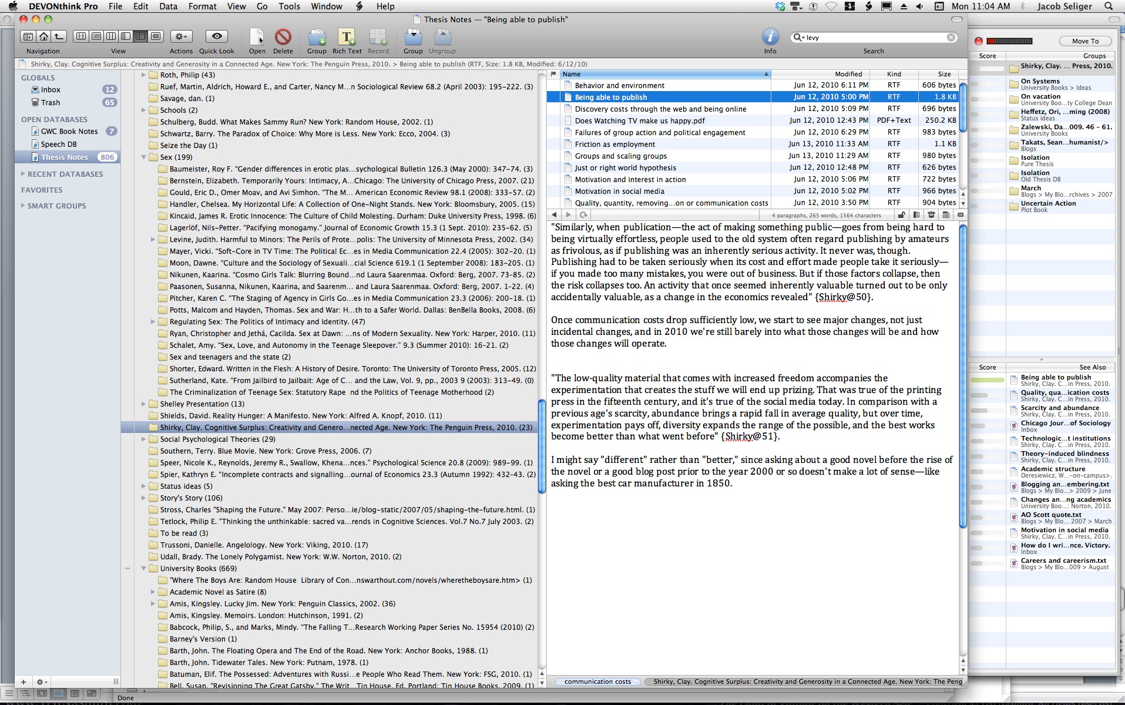Open the Data menu

click(168, 6)
